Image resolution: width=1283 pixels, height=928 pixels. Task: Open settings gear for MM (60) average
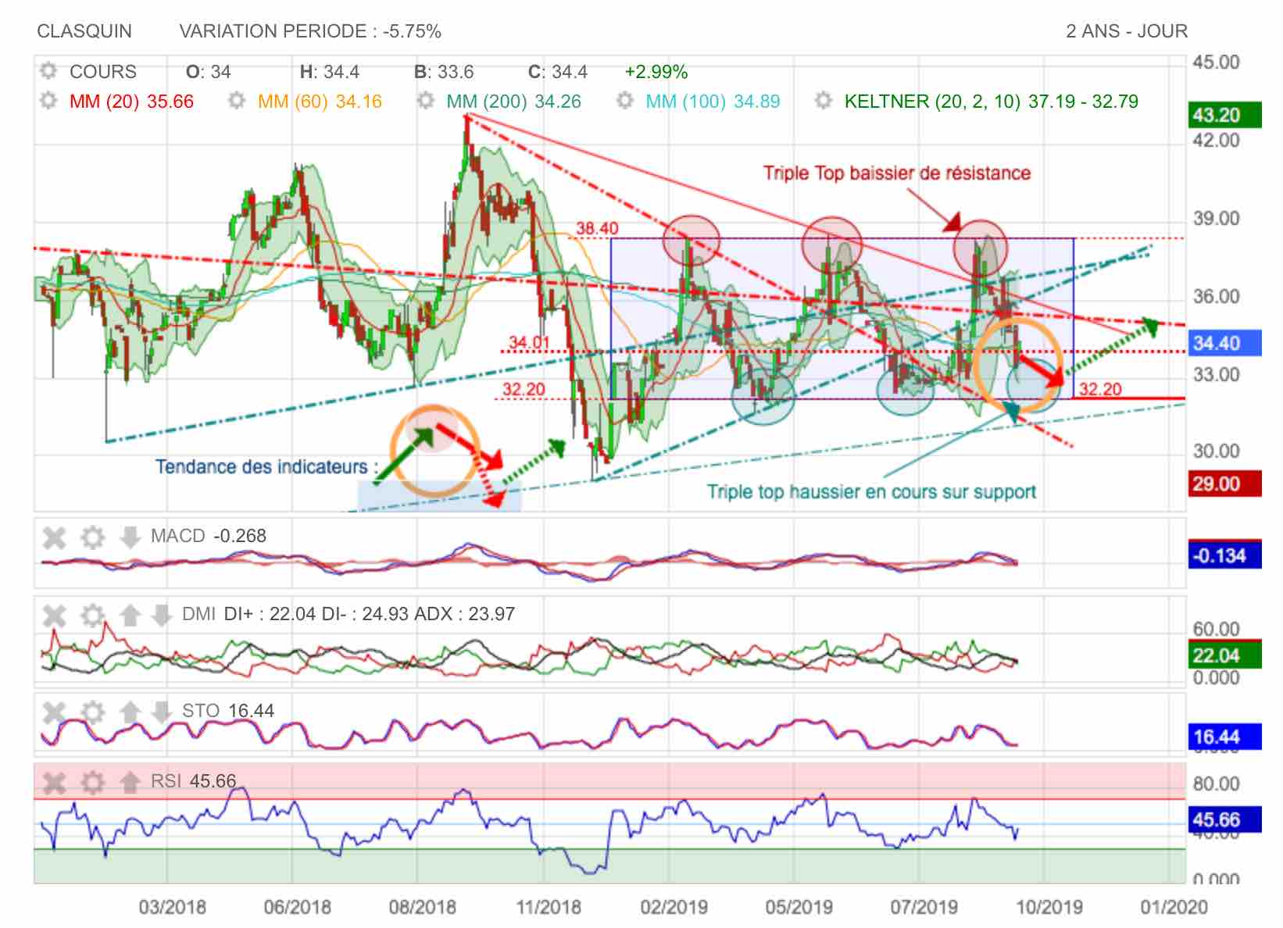pyautogui.click(x=237, y=101)
